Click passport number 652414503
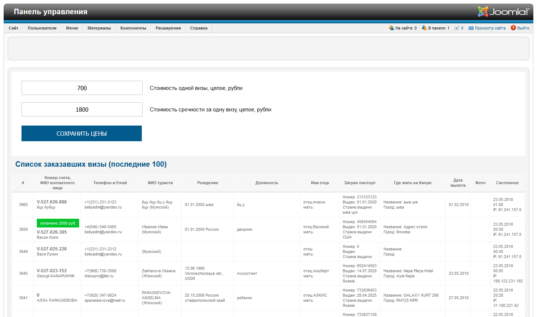This screenshot has height=317, width=537. pos(367,266)
